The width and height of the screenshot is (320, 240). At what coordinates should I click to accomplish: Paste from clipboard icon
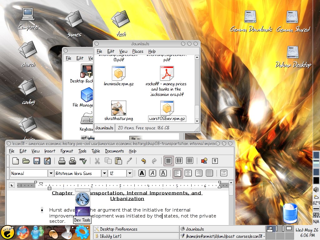[x=118, y=161]
